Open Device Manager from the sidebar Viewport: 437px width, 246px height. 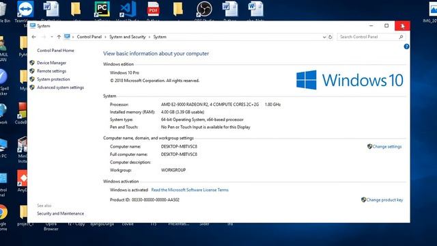[52, 63]
